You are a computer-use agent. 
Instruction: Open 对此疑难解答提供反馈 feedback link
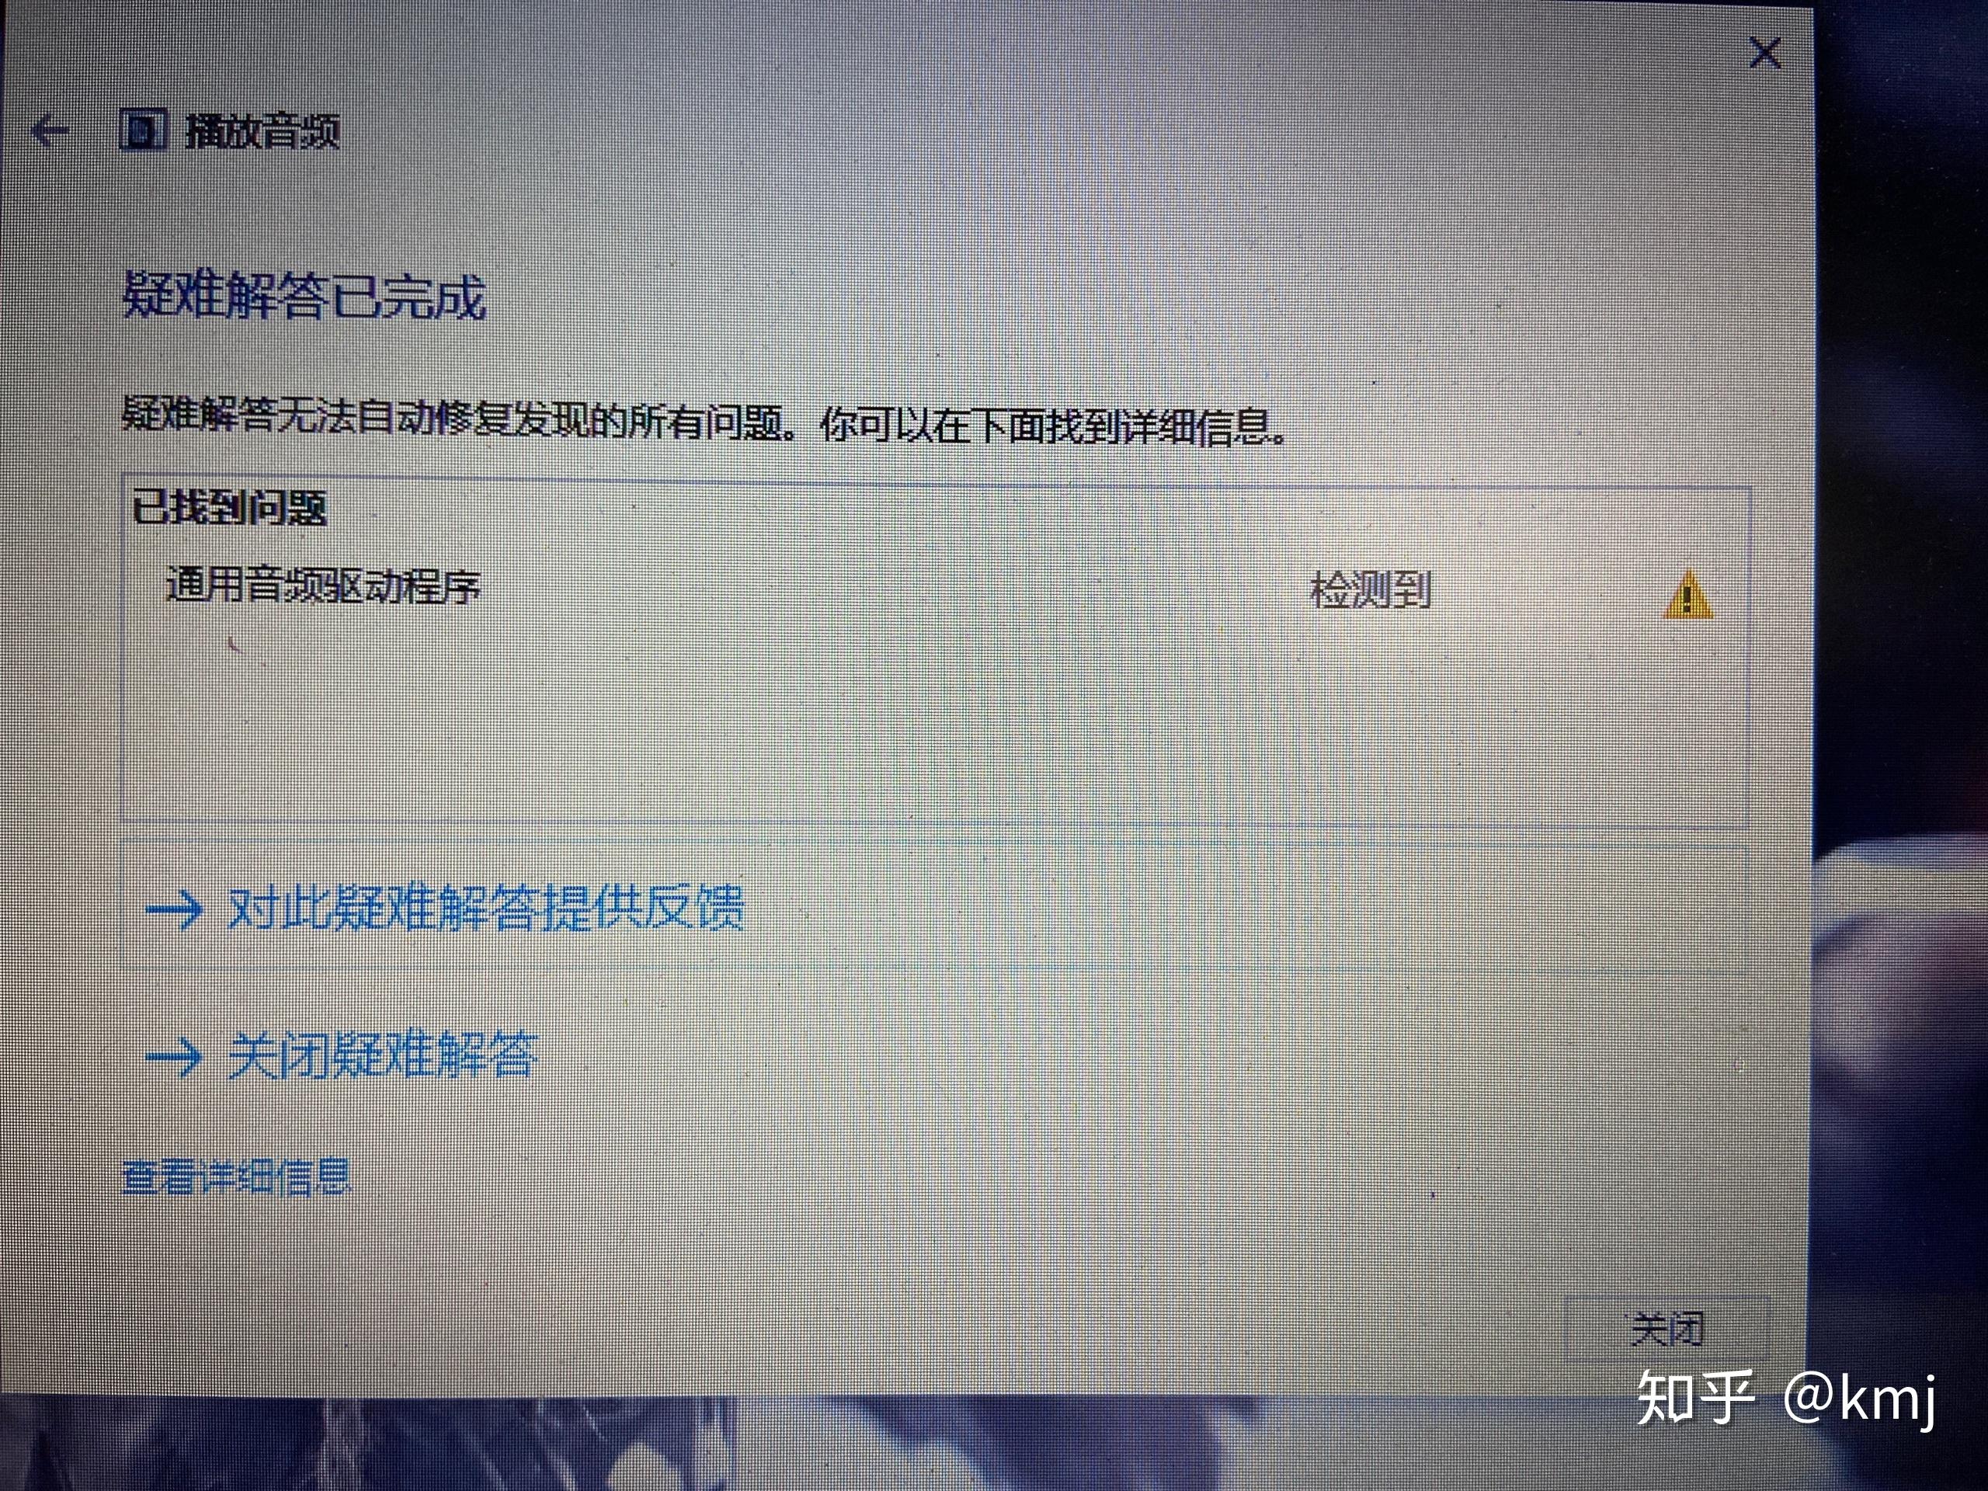[485, 908]
